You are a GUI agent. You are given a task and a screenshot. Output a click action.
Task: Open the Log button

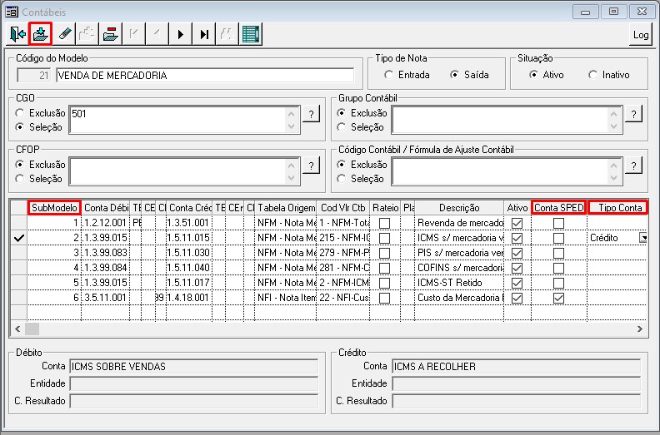[641, 34]
